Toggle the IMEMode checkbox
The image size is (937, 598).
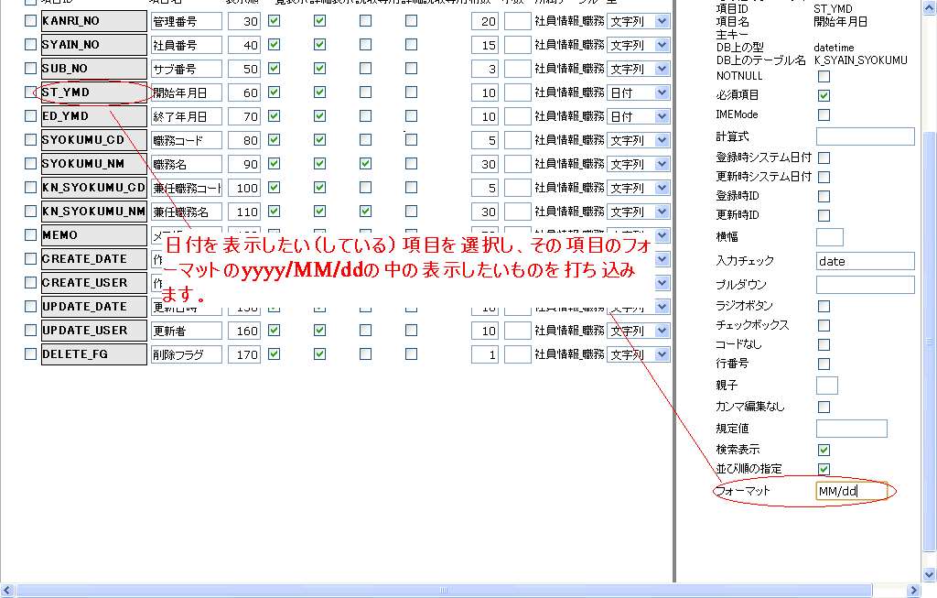pos(824,114)
